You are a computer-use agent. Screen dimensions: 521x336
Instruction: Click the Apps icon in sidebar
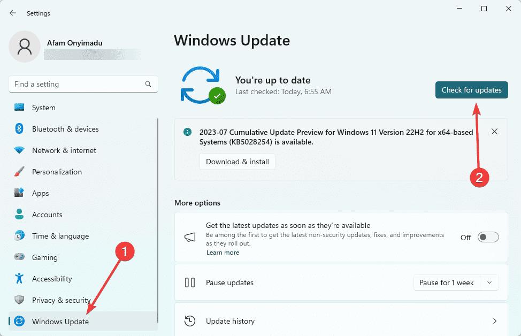[19, 193]
